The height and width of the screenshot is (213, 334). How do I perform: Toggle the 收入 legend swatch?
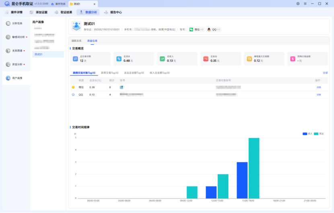[305, 134]
